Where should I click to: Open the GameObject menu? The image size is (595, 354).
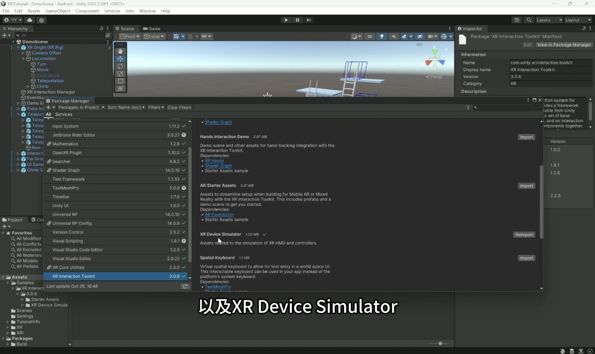tap(58, 11)
